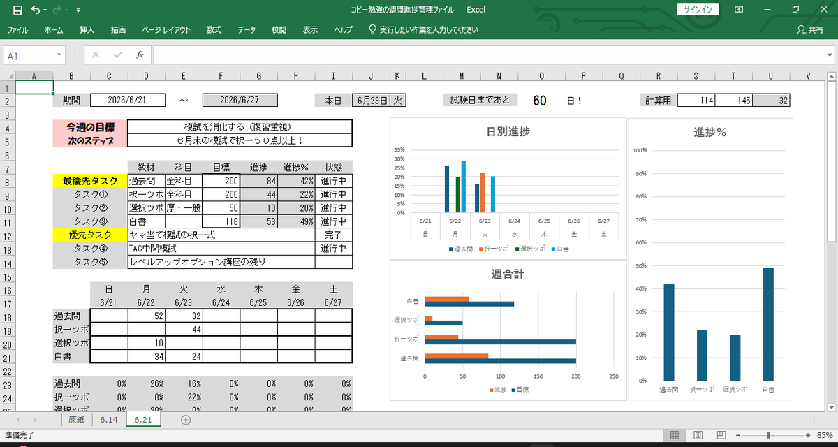This screenshot has height=447, width=838.
Task: Switch to the 描画 ribbon tab
Action: pos(119,30)
